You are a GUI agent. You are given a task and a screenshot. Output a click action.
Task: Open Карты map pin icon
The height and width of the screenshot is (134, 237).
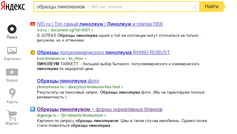(x=12, y=93)
